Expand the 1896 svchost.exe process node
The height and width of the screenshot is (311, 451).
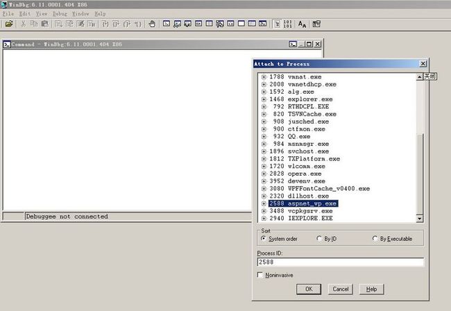tap(264, 151)
